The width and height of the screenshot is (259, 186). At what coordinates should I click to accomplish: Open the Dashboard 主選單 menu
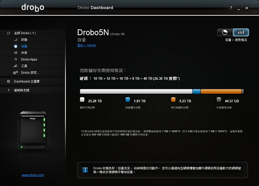pyautogui.click(x=27, y=81)
